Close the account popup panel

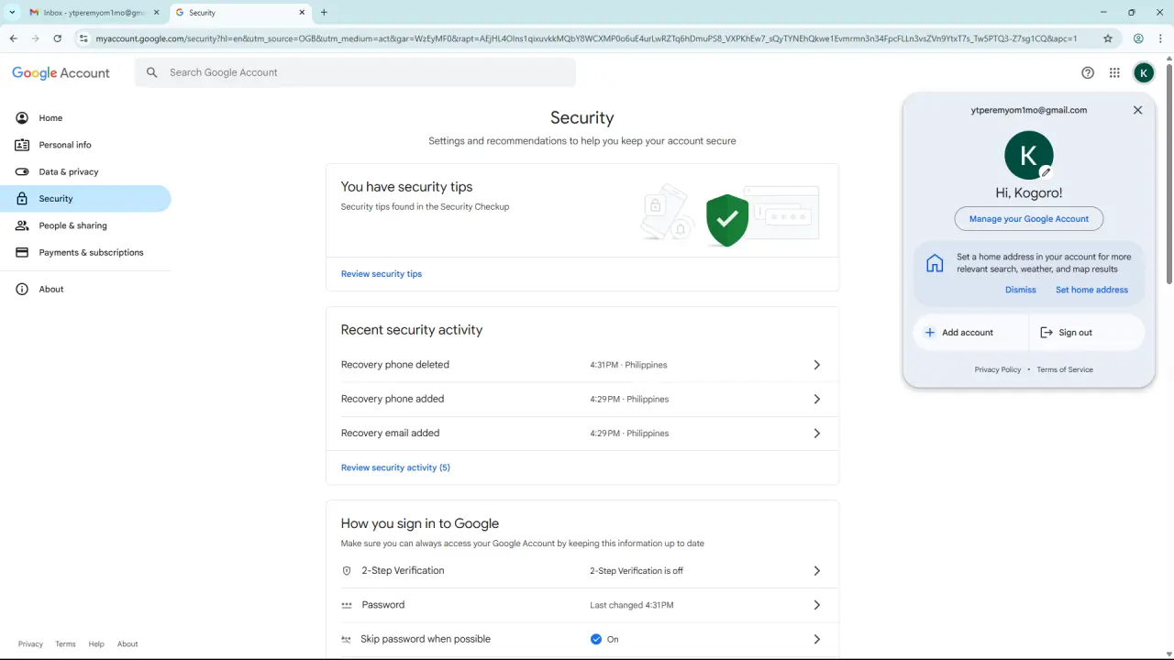(1137, 110)
